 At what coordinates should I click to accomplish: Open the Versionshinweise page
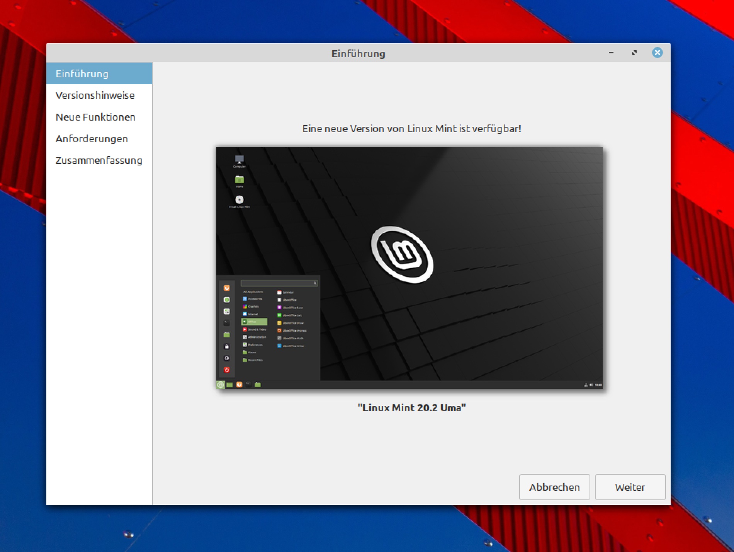pos(99,95)
